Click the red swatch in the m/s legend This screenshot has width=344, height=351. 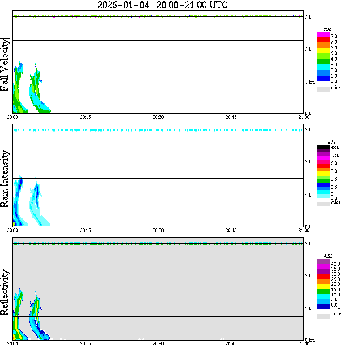click(323, 40)
